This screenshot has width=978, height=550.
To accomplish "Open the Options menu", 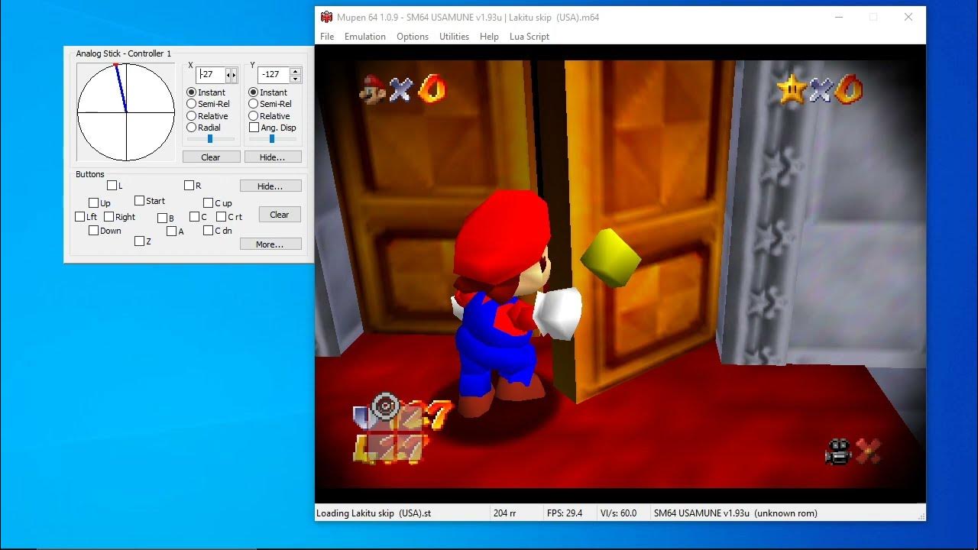I will pyautogui.click(x=413, y=37).
